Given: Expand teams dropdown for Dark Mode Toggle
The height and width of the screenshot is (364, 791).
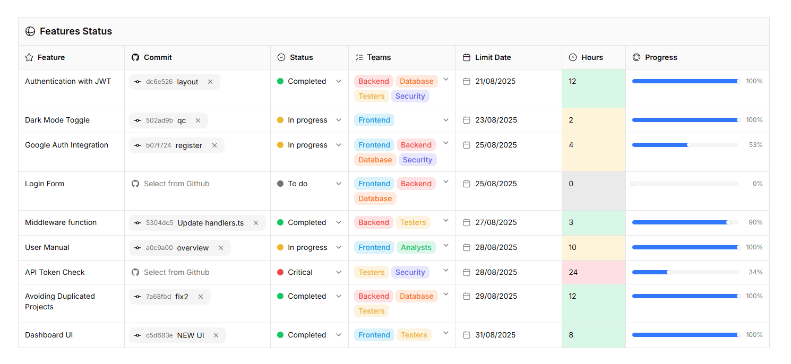Looking at the screenshot, I should (x=446, y=120).
